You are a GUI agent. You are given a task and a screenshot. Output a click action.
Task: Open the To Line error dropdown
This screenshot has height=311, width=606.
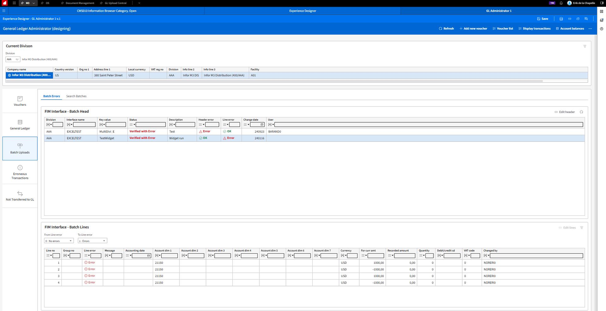pos(92,241)
